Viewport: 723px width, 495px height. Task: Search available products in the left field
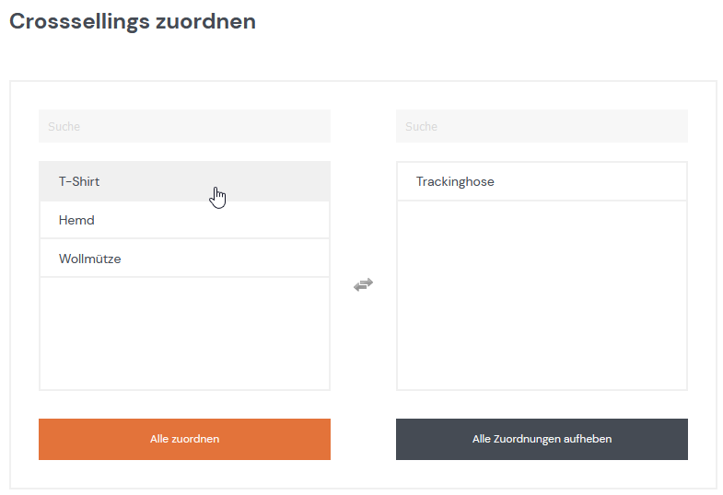[x=184, y=126]
